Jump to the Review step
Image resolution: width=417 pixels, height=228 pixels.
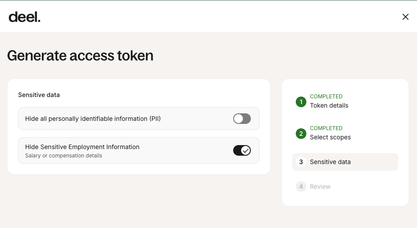(320, 187)
